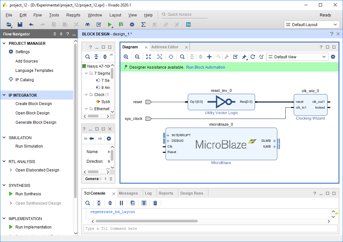This screenshot has height=242, width=343.
Task: Open the Default View dropdown
Action: (297, 57)
